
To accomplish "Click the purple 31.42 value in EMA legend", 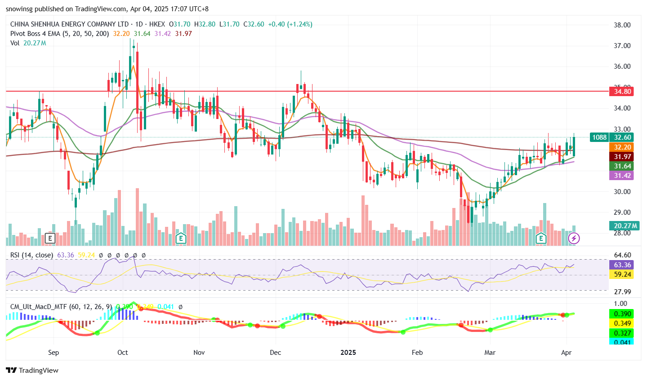I will pos(163,34).
